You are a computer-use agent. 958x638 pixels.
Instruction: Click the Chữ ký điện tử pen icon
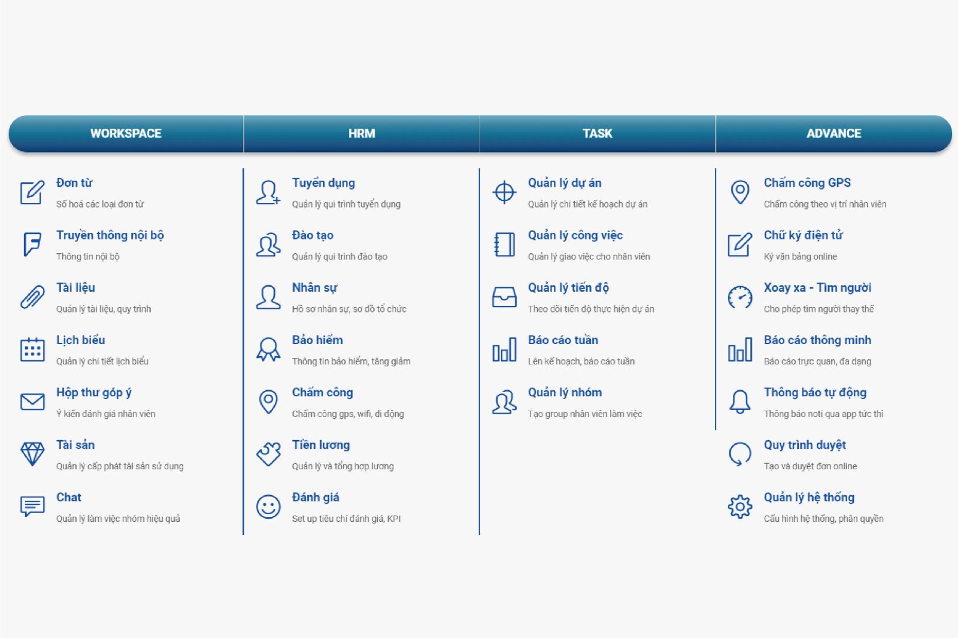click(740, 244)
